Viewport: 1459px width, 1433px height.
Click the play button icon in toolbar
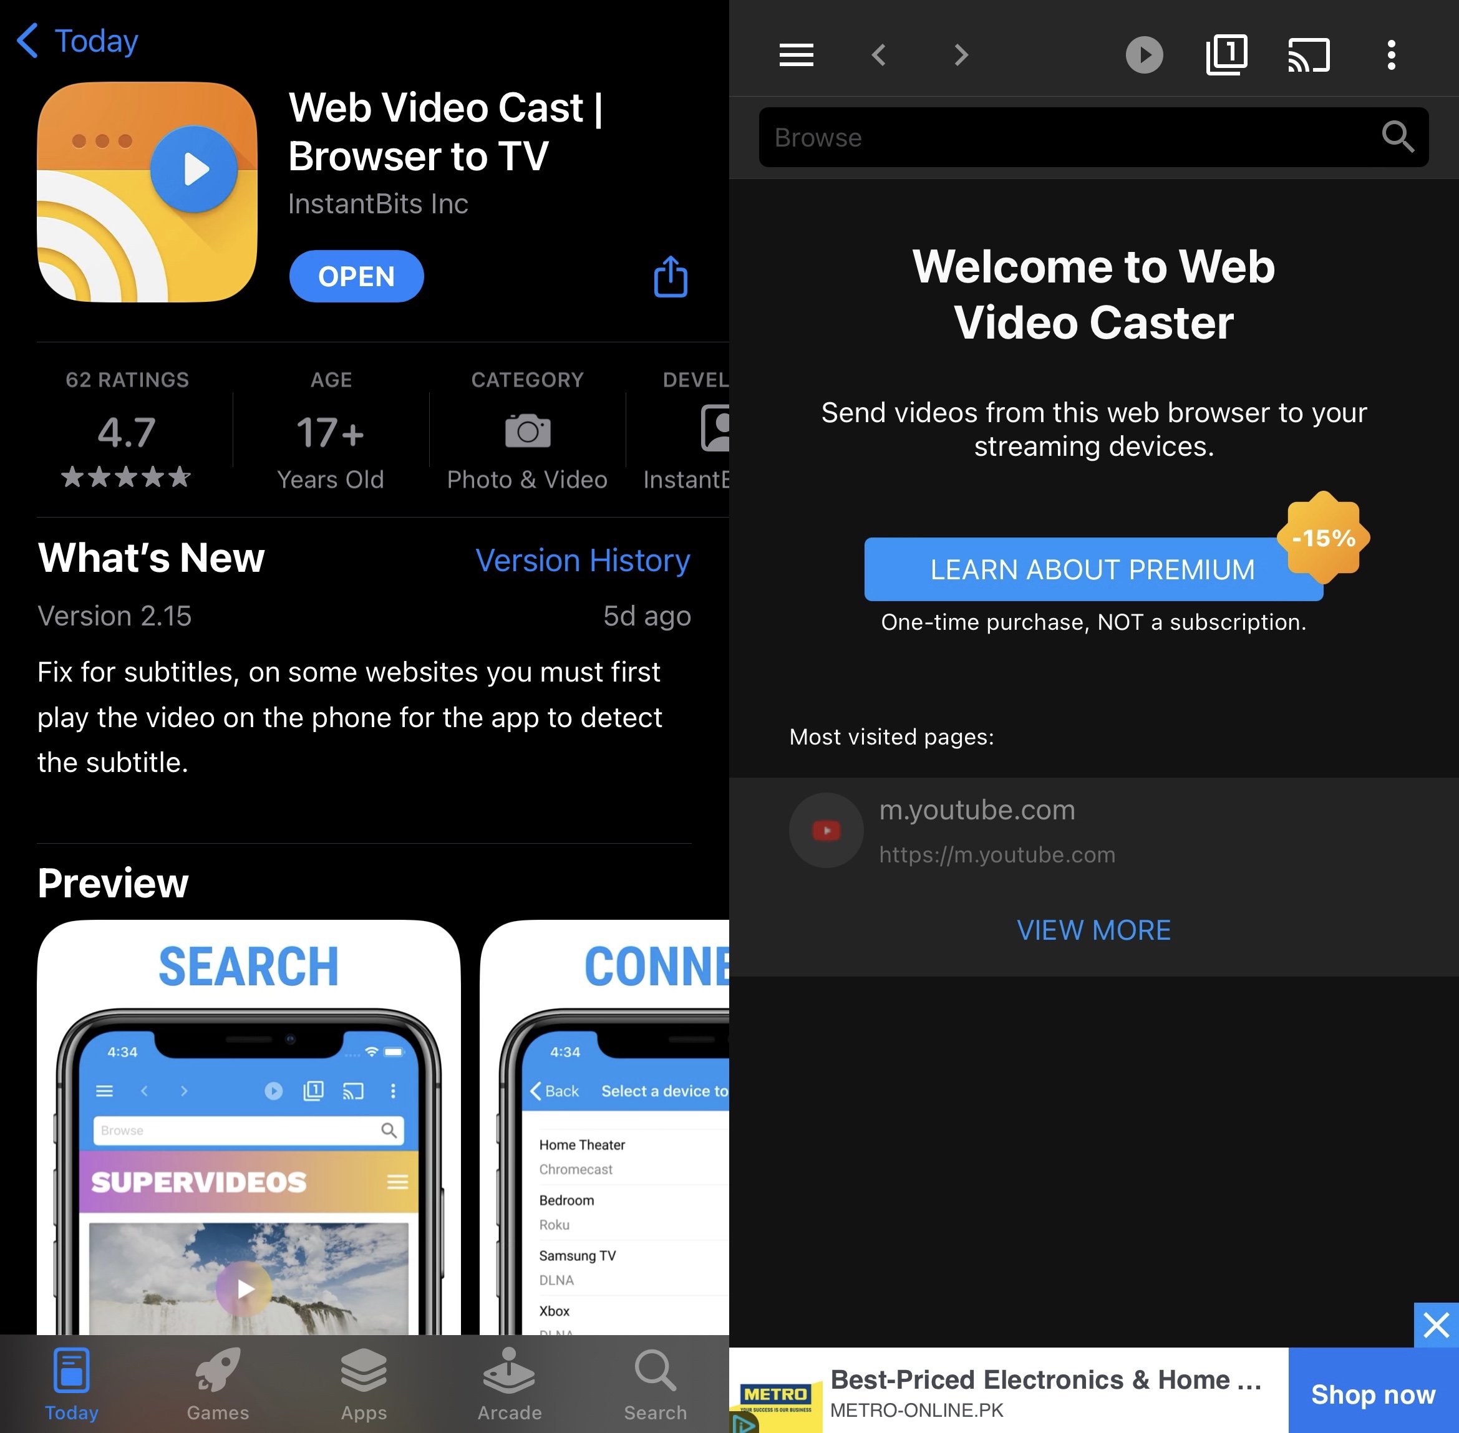1143,52
